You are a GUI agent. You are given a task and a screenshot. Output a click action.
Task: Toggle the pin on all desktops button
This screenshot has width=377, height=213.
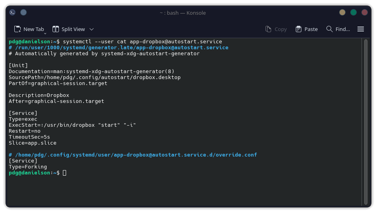tap(23, 12)
